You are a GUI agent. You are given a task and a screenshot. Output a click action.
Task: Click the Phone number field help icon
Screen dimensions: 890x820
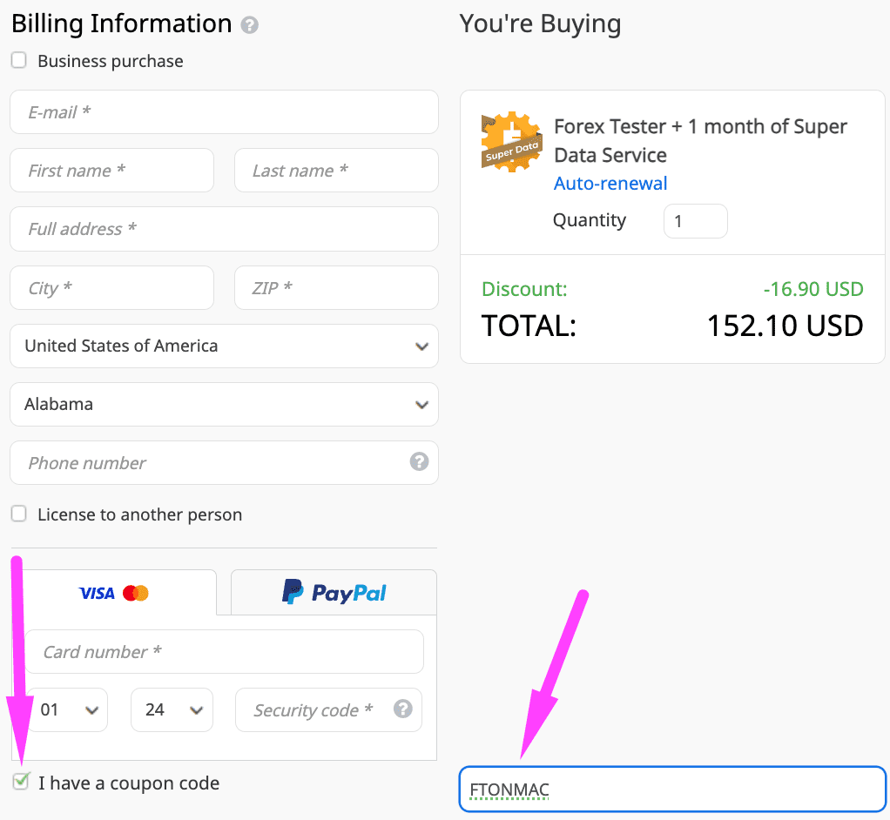(x=419, y=462)
